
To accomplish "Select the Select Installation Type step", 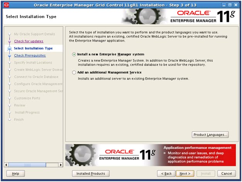I will 33,48.
